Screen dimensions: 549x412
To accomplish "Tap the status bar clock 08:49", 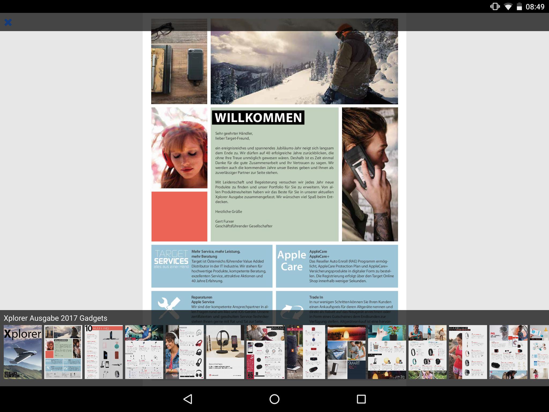I will point(535,7).
